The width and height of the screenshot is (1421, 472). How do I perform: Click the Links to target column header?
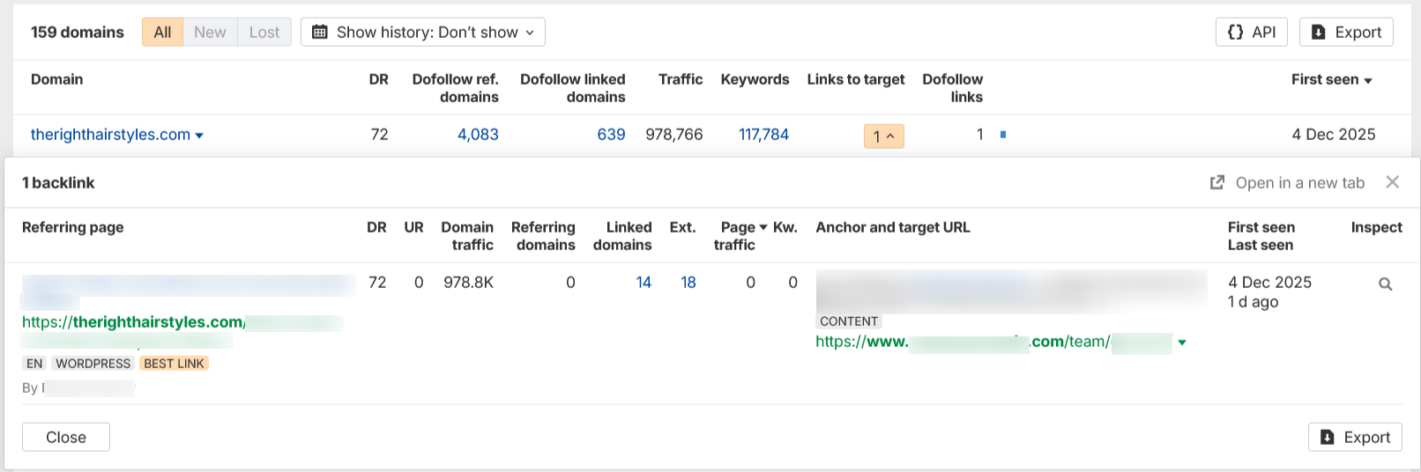[856, 79]
